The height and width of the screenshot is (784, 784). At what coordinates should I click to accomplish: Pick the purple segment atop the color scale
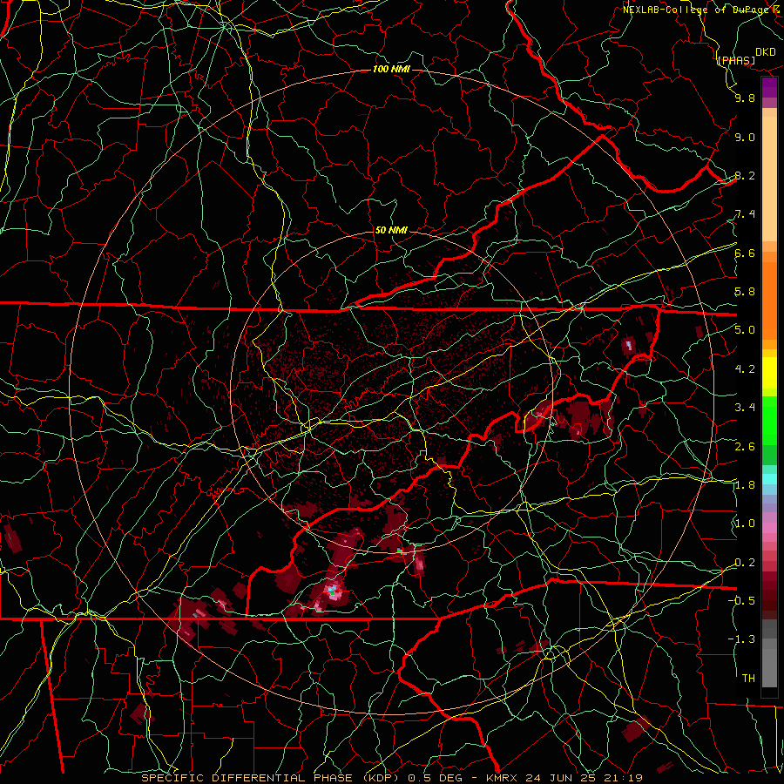(769, 88)
